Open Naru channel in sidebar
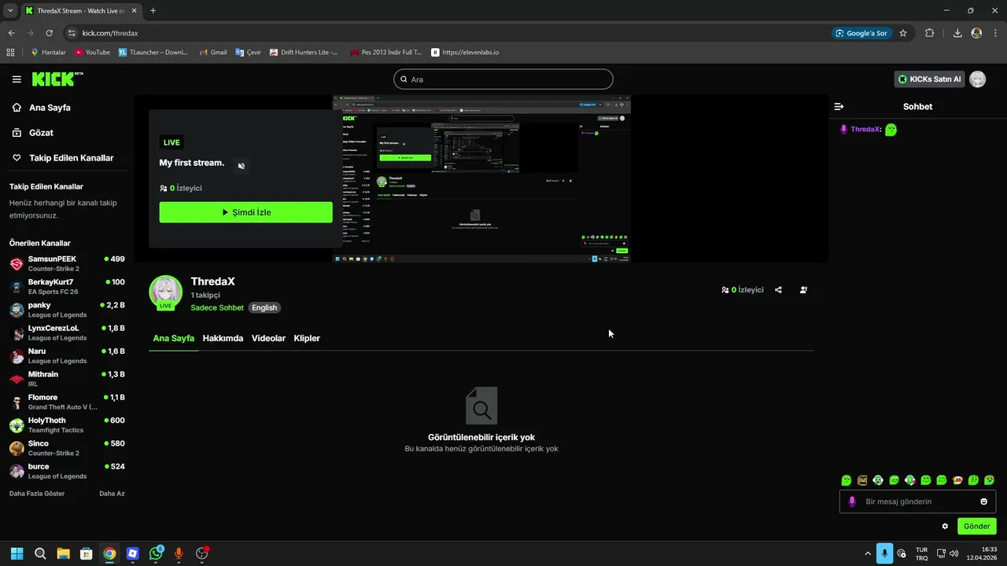The width and height of the screenshot is (1007, 566). [67, 355]
